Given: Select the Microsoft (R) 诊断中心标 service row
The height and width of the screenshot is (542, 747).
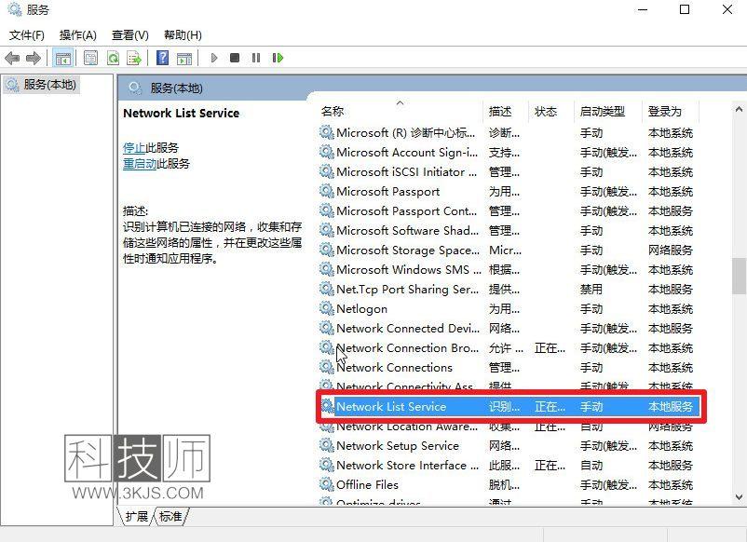Looking at the screenshot, I should 508,133.
